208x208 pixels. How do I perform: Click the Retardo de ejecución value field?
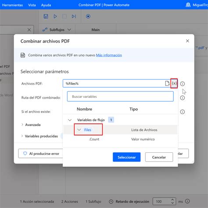(x=161, y=201)
